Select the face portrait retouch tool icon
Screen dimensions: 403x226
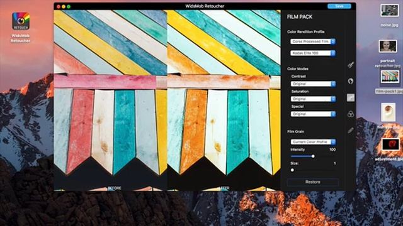(x=351, y=81)
